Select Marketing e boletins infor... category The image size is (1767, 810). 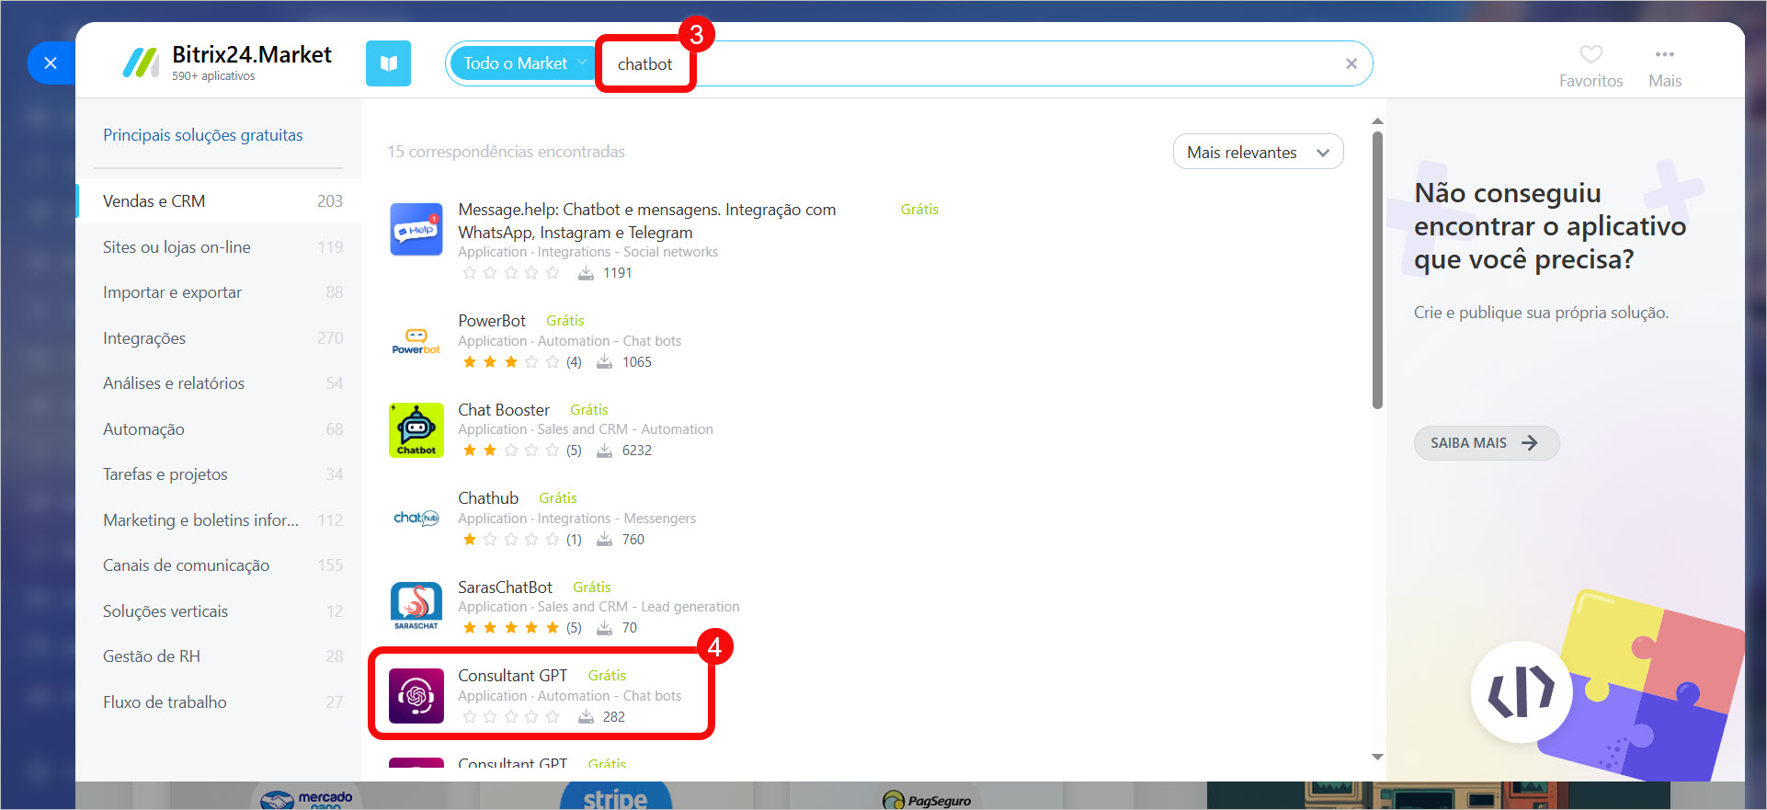[x=220, y=520]
